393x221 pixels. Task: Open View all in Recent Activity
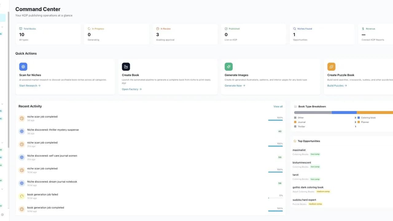pyautogui.click(x=278, y=107)
